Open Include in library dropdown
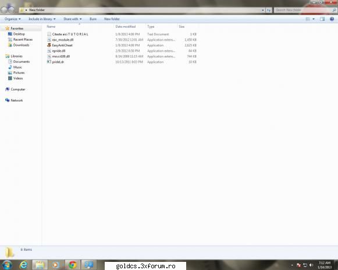Viewport: 338px width, 270px height. (42, 19)
